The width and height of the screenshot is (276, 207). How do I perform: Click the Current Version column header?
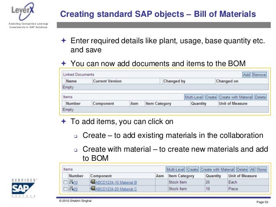tap(107, 81)
